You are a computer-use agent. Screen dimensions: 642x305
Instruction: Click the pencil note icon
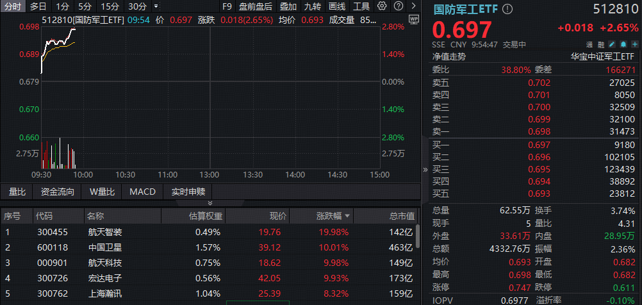point(612,45)
